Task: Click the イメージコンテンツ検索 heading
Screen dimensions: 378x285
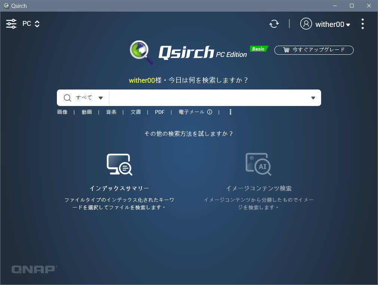Action: pyautogui.click(x=259, y=188)
